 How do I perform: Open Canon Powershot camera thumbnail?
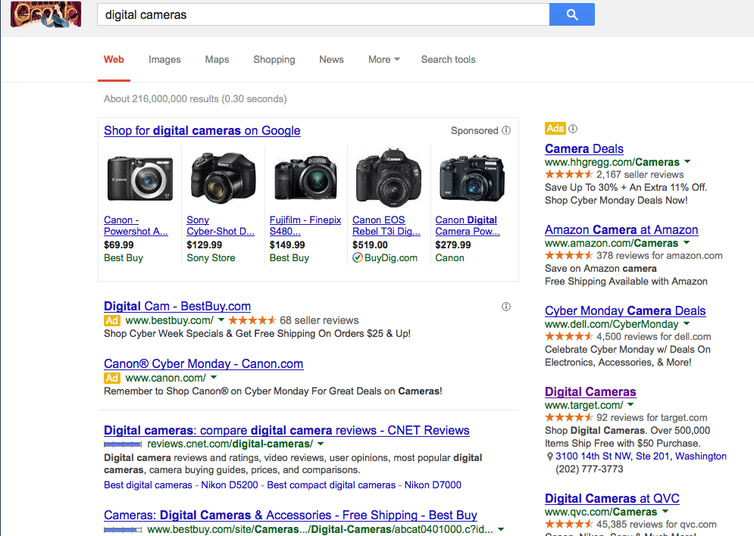tap(139, 179)
